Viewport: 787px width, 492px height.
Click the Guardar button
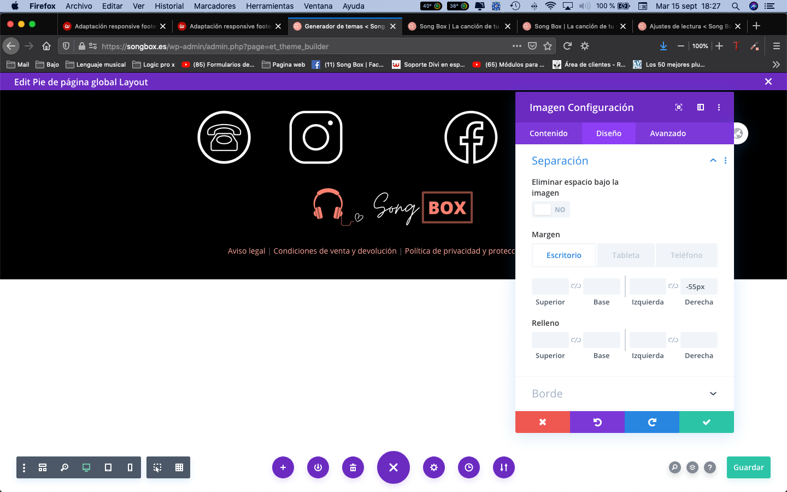[749, 467]
